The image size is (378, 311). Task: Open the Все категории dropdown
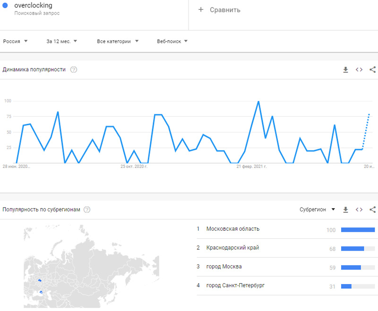pos(118,41)
